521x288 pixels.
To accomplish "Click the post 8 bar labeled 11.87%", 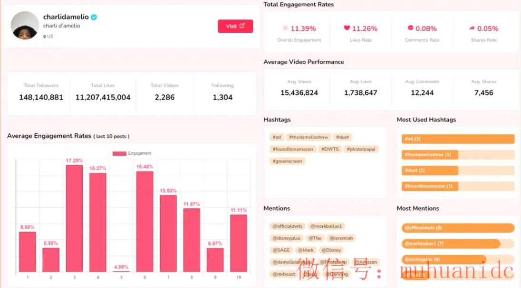I will [192, 240].
